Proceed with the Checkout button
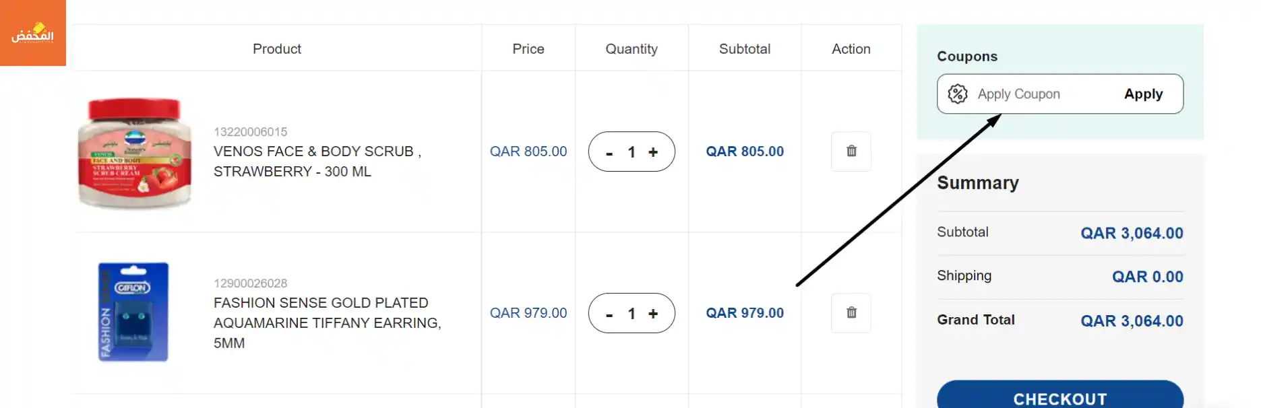The width and height of the screenshot is (1261, 408). tap(1060, 395)
